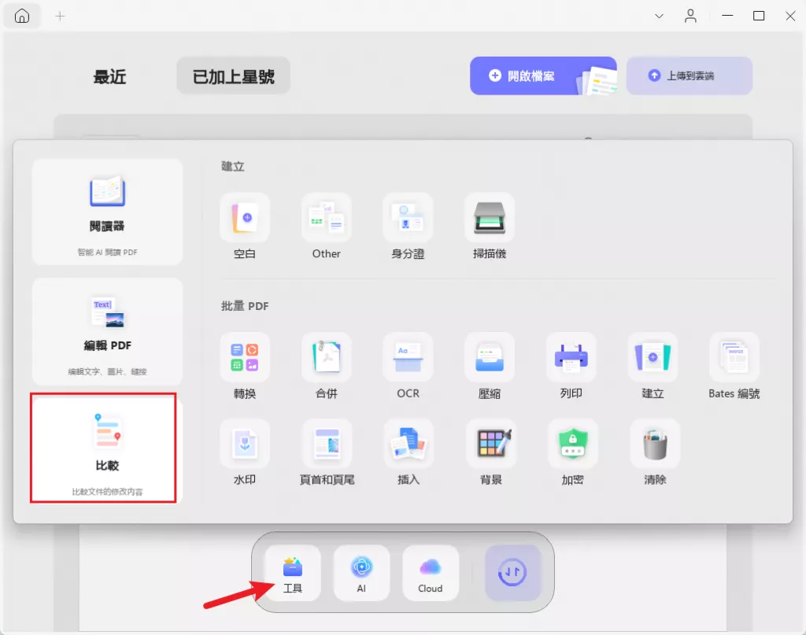Click the 上傳到雲端 button
806x635 pixels.
tap(689, 76)
